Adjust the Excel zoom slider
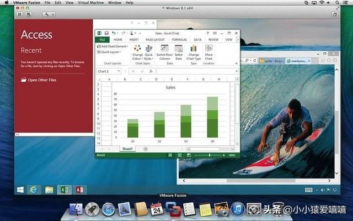The height and width of the screenshot is (221, 353). coord(210,155)
